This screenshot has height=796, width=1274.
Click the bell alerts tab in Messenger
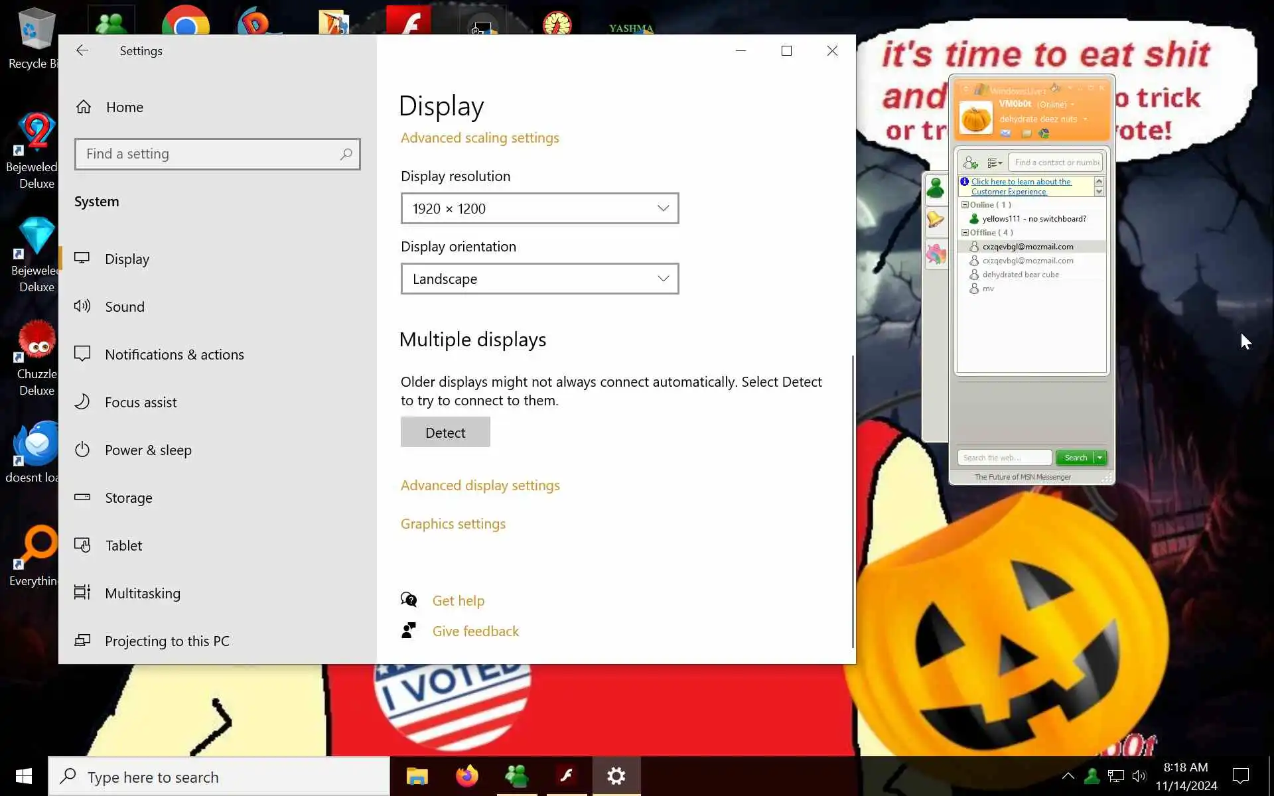coord(936,220)
